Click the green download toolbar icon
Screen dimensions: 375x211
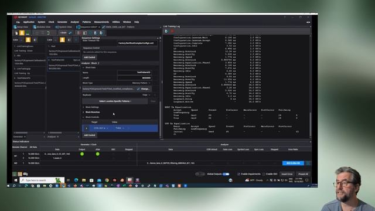28,33
